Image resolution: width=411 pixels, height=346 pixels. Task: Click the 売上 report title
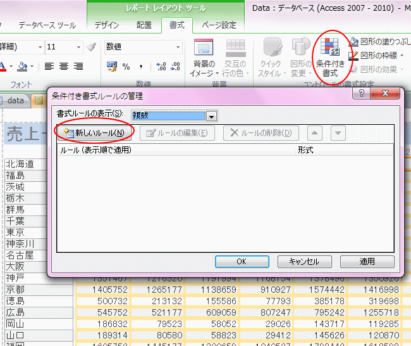(x=26, y=134)
